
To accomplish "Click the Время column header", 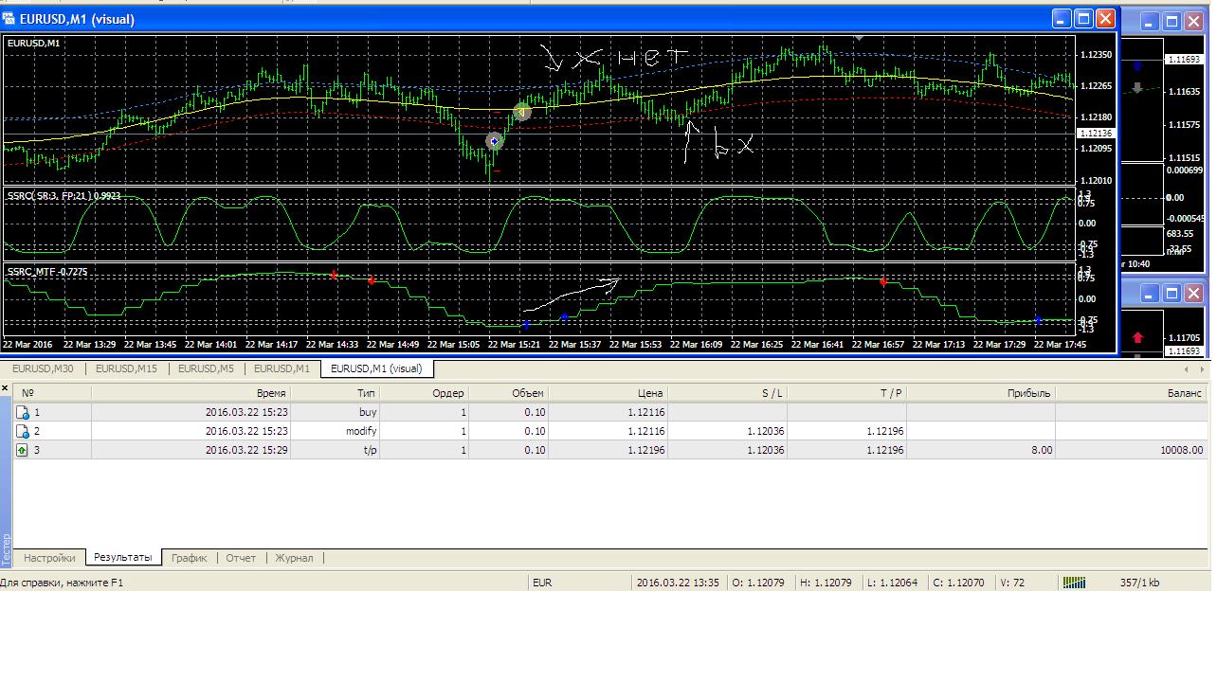I will click(191, 393).
